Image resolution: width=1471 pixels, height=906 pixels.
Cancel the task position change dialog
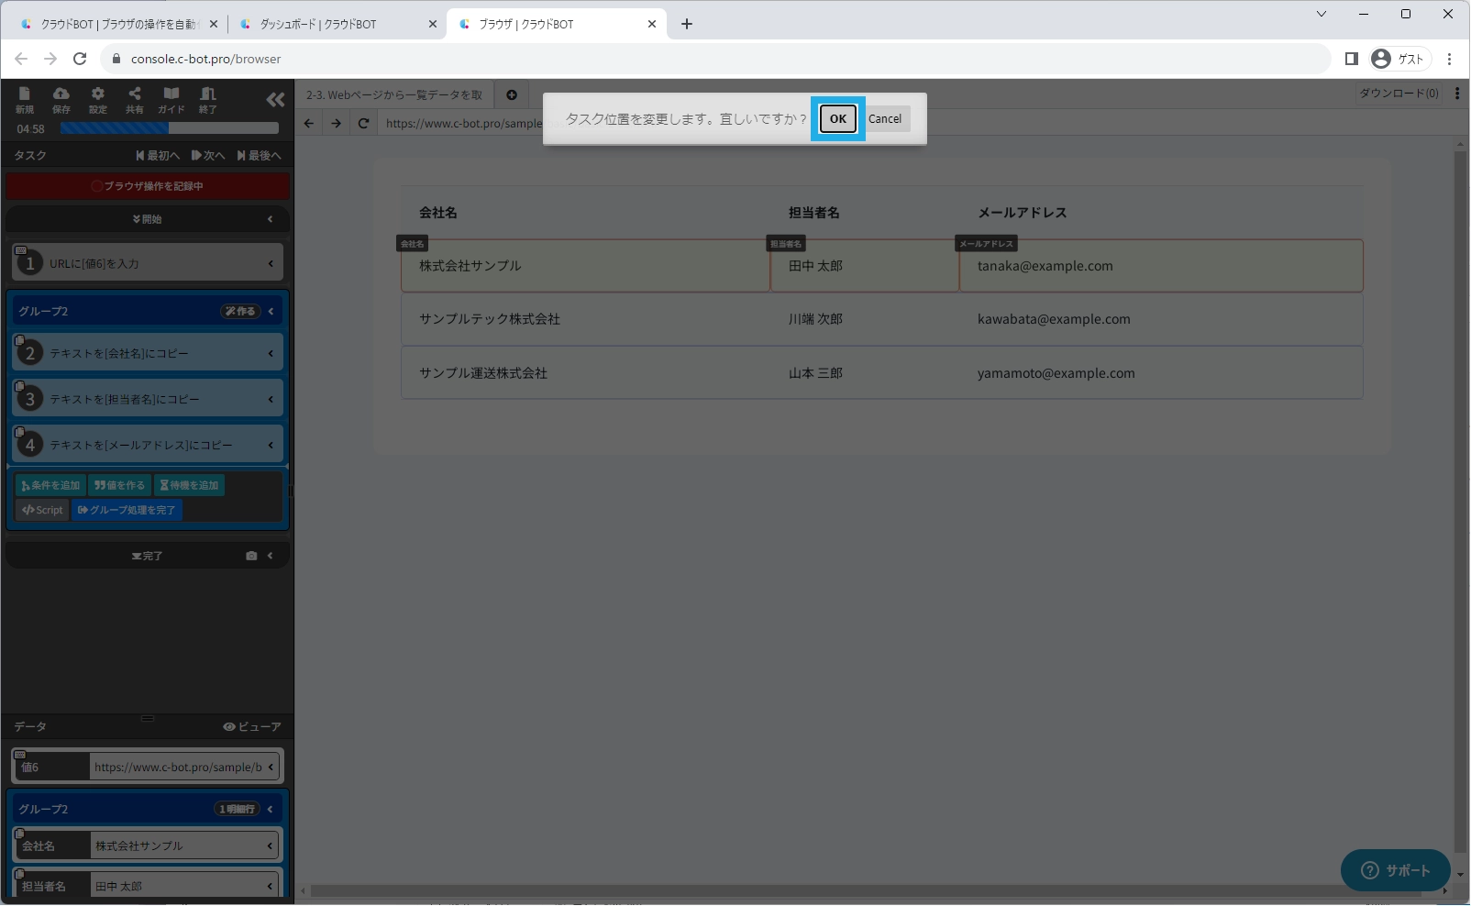(885, 119)
